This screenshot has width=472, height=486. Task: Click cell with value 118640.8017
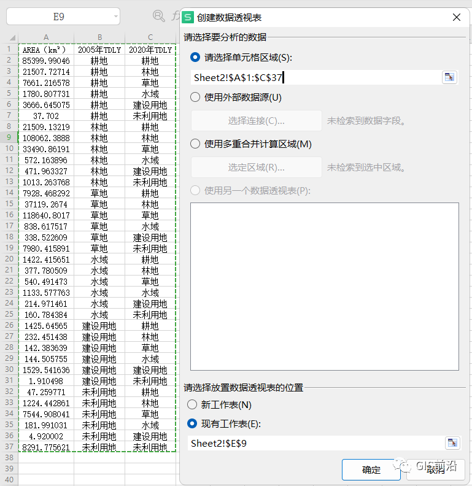(x=46, y=215)
